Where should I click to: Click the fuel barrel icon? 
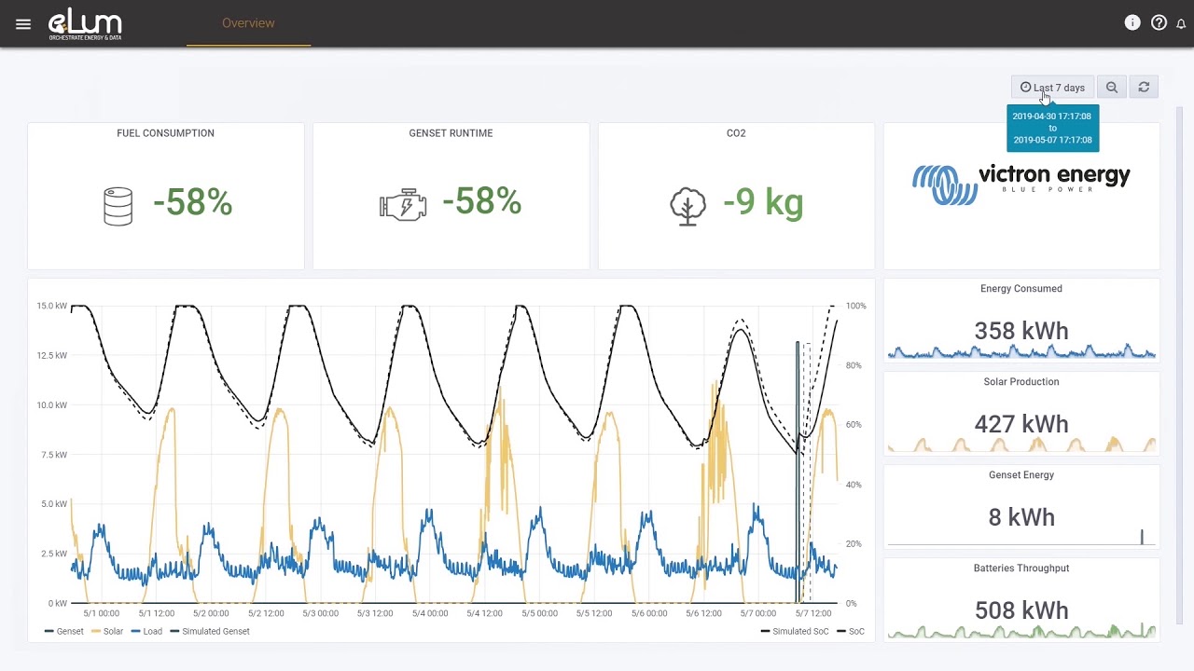coord(118,206)
